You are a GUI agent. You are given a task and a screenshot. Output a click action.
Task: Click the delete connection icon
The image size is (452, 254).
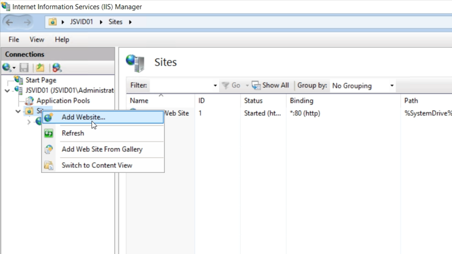click(x=57, y=67)
